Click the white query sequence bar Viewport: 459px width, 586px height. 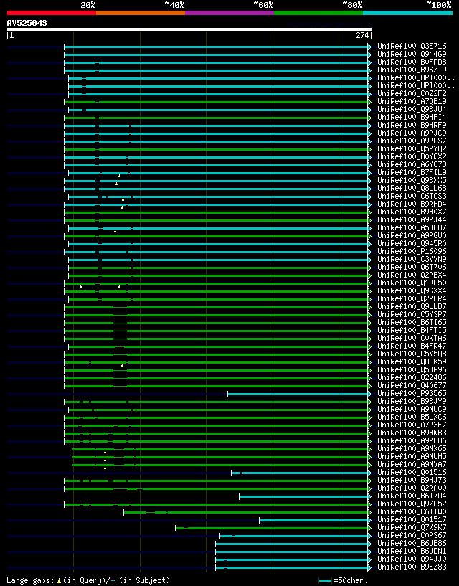pyautogui.click(x=189, y=29)
